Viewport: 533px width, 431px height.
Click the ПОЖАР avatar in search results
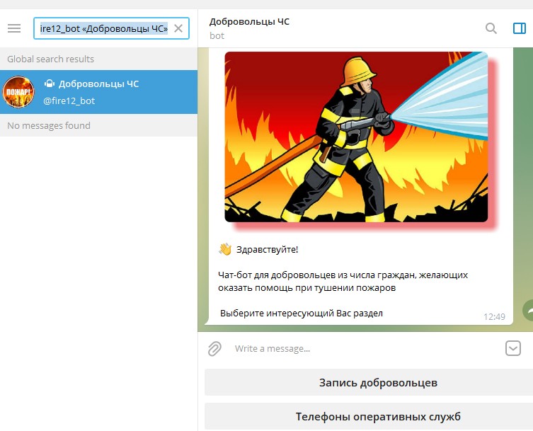pyautogui.click(x=18, y=92)
